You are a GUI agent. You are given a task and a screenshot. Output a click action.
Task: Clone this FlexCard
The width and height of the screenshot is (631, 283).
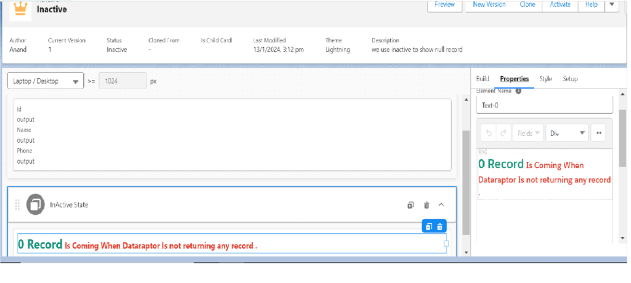click(x=527, y=5)
